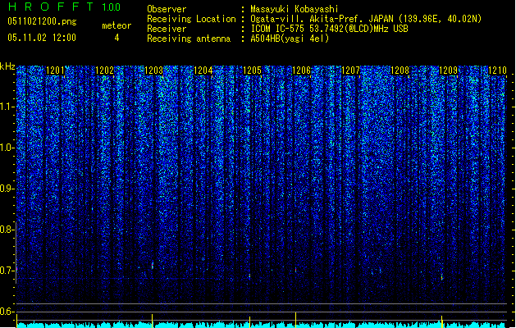The height and width of the screenshot is (328, 516).
Task: Select the timestamp 05.11.02 12:00
Action: click(42, 38)
